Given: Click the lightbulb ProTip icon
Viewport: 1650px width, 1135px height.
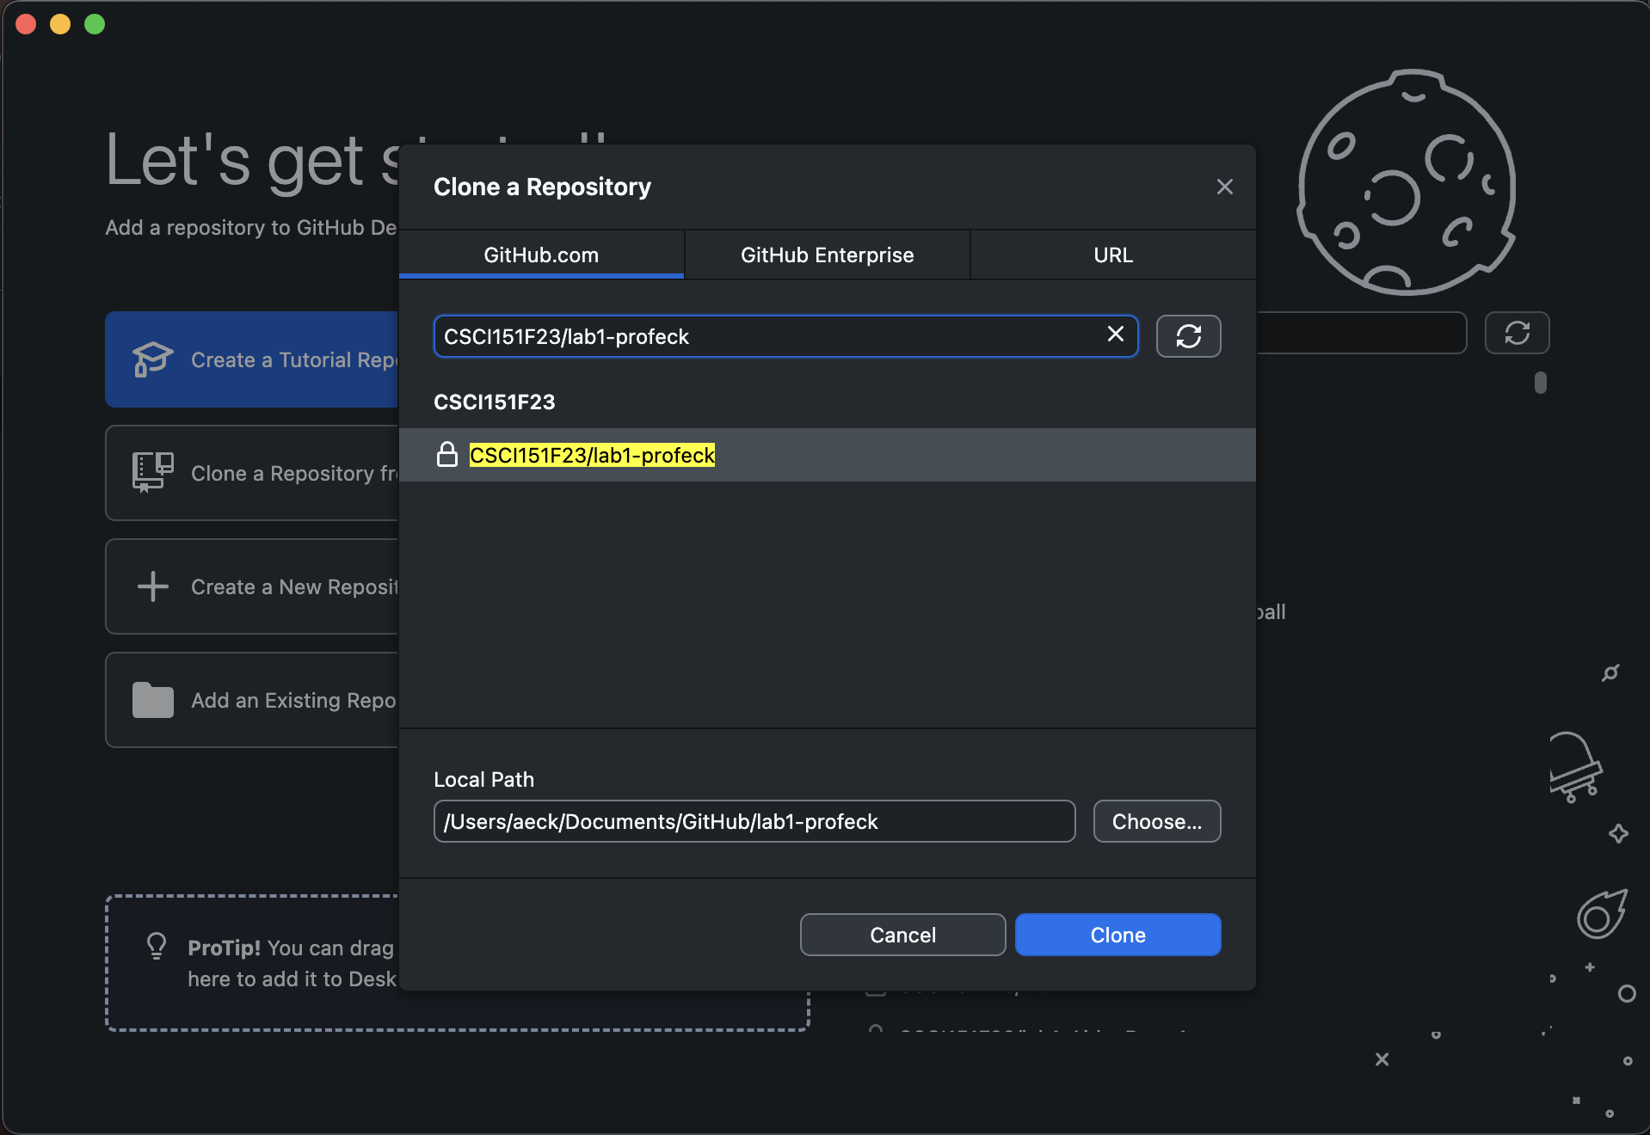Looking at the screenshot, I should point(157,947).
